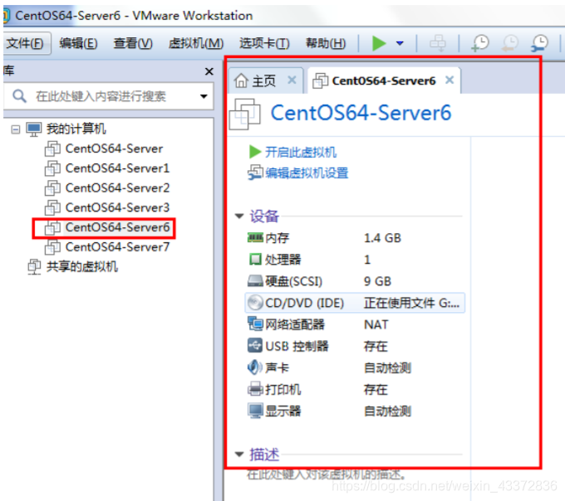The image size is (565, 501).
Task: Click the library search input field
Action: 108,96
